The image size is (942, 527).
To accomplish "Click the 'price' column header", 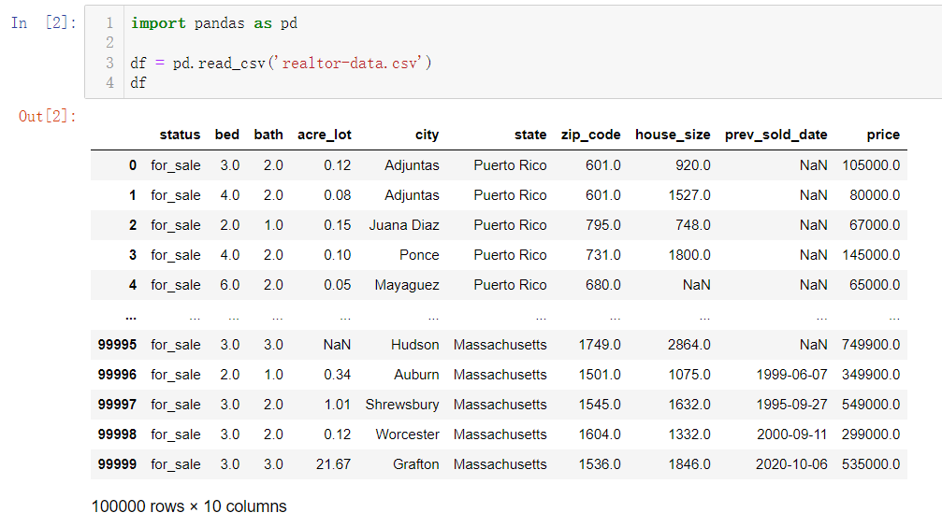I will [x=882, y=135].
